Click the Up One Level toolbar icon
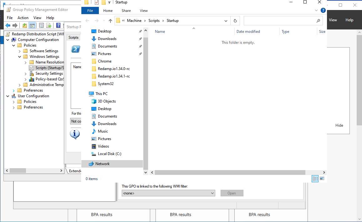This screenshot has width=362, height=222. point(25,26)
